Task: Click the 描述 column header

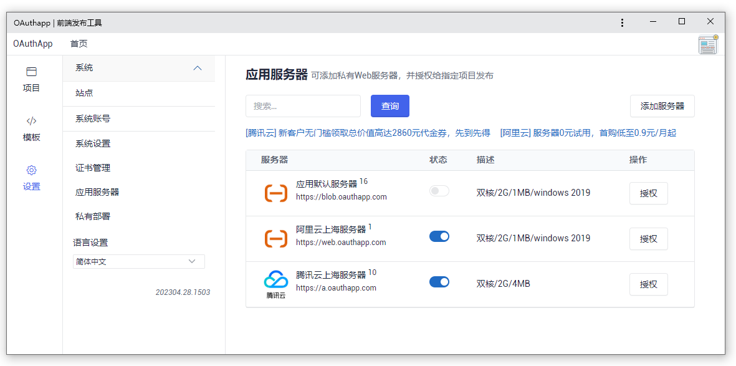Action: [485, 160]
